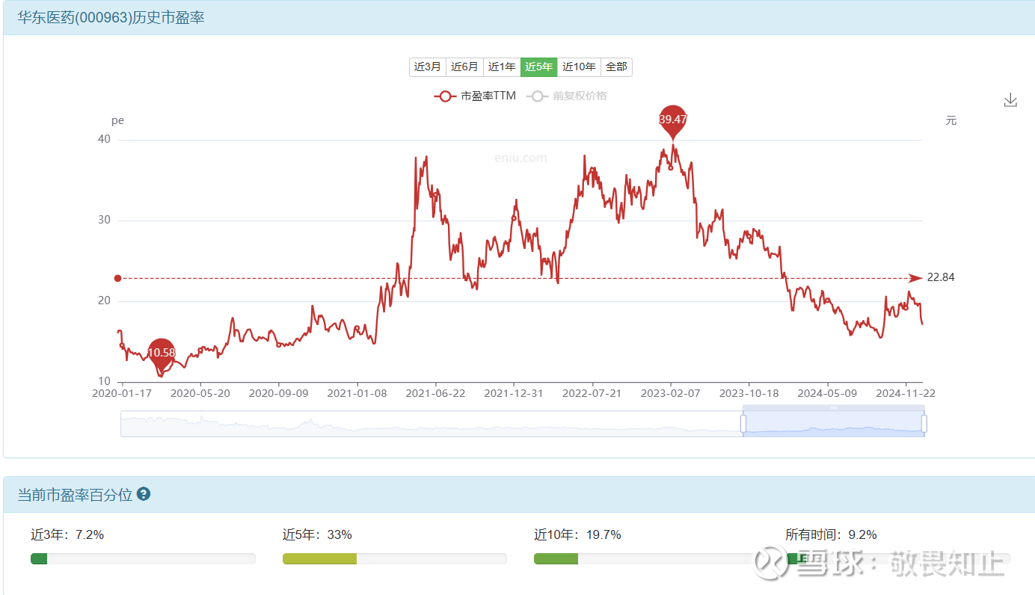The height and width of the screenshot is (595, 1035).
Task: Open the percentile help question-mark icon
Action: 144,494
